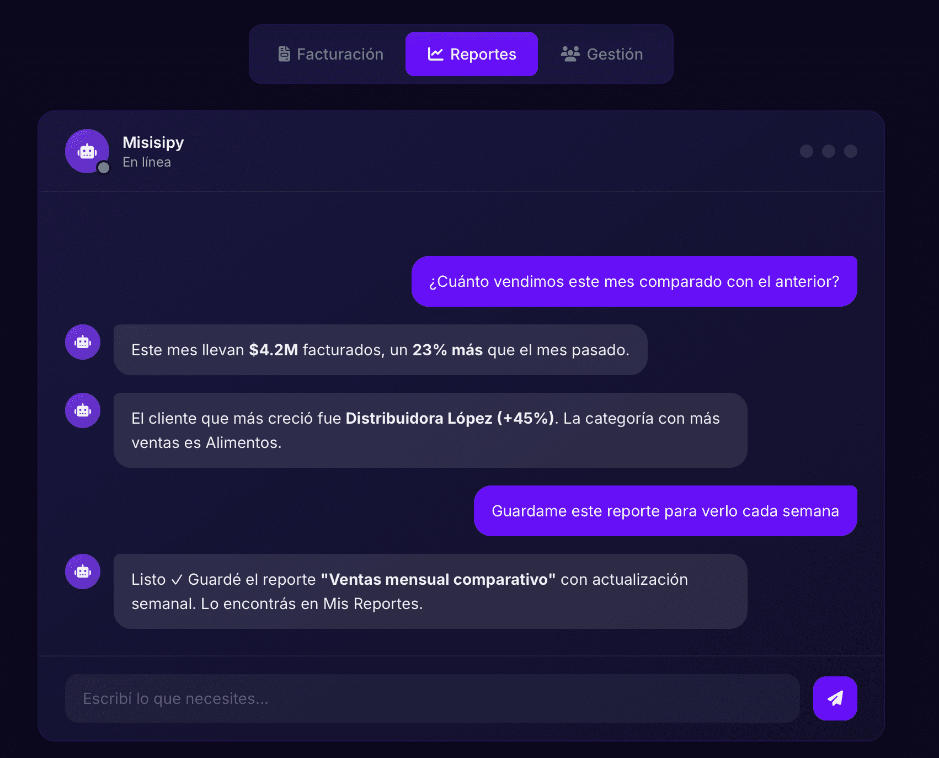The width and height of the screenshot is (939, 758).
Task: Click the Misisipy bot avatar in the header
Action: (x=87, y=151)
